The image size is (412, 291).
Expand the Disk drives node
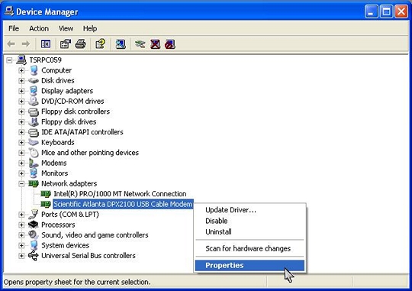pyautogui.click(x=21, y=81)
